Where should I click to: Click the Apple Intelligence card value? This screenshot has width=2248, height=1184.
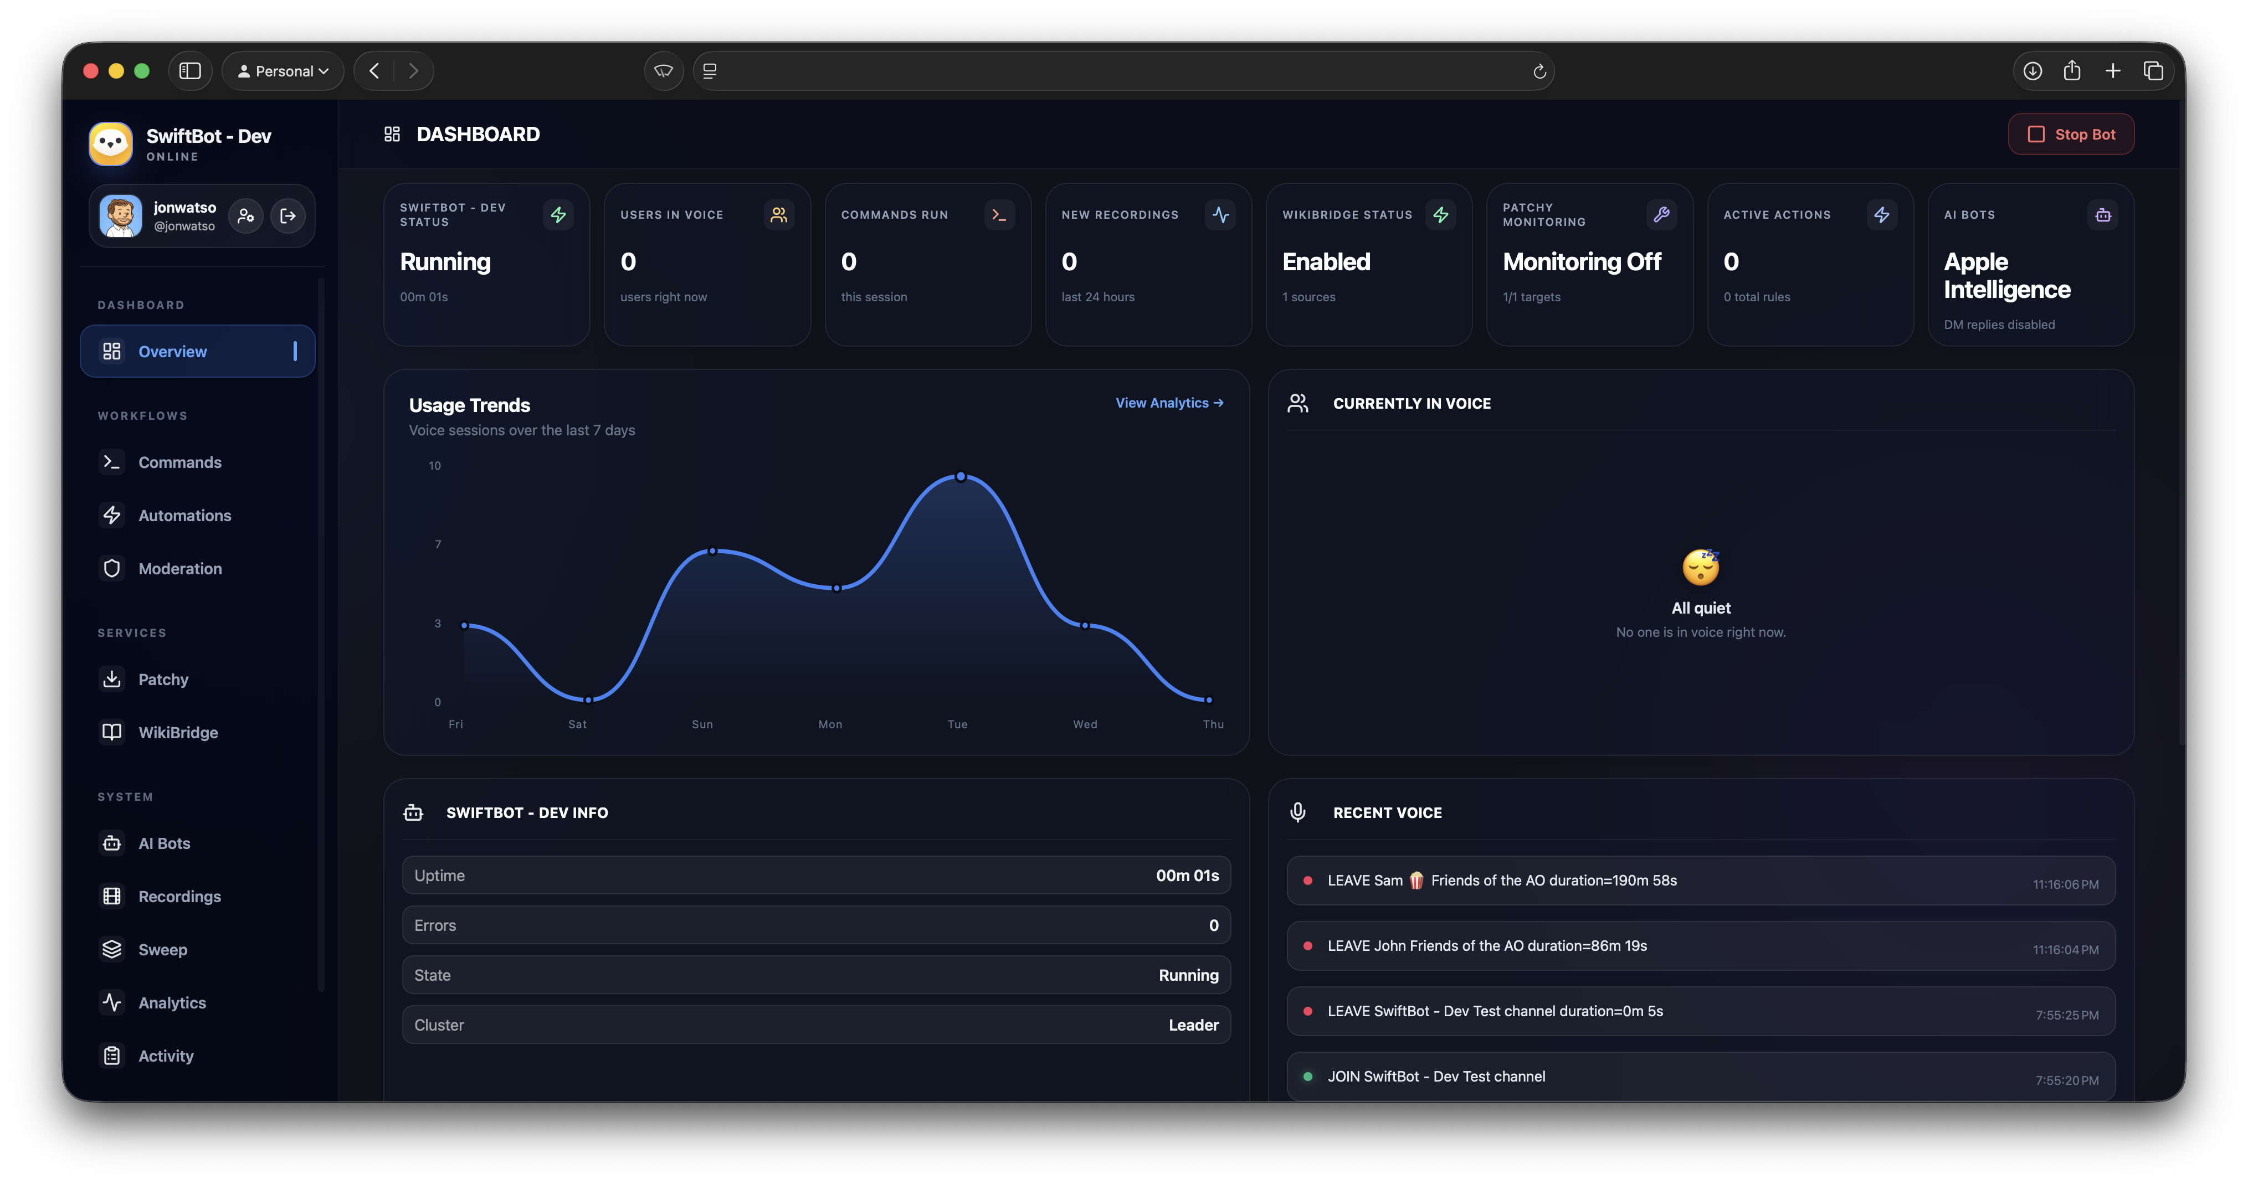tap(2006, 276)
